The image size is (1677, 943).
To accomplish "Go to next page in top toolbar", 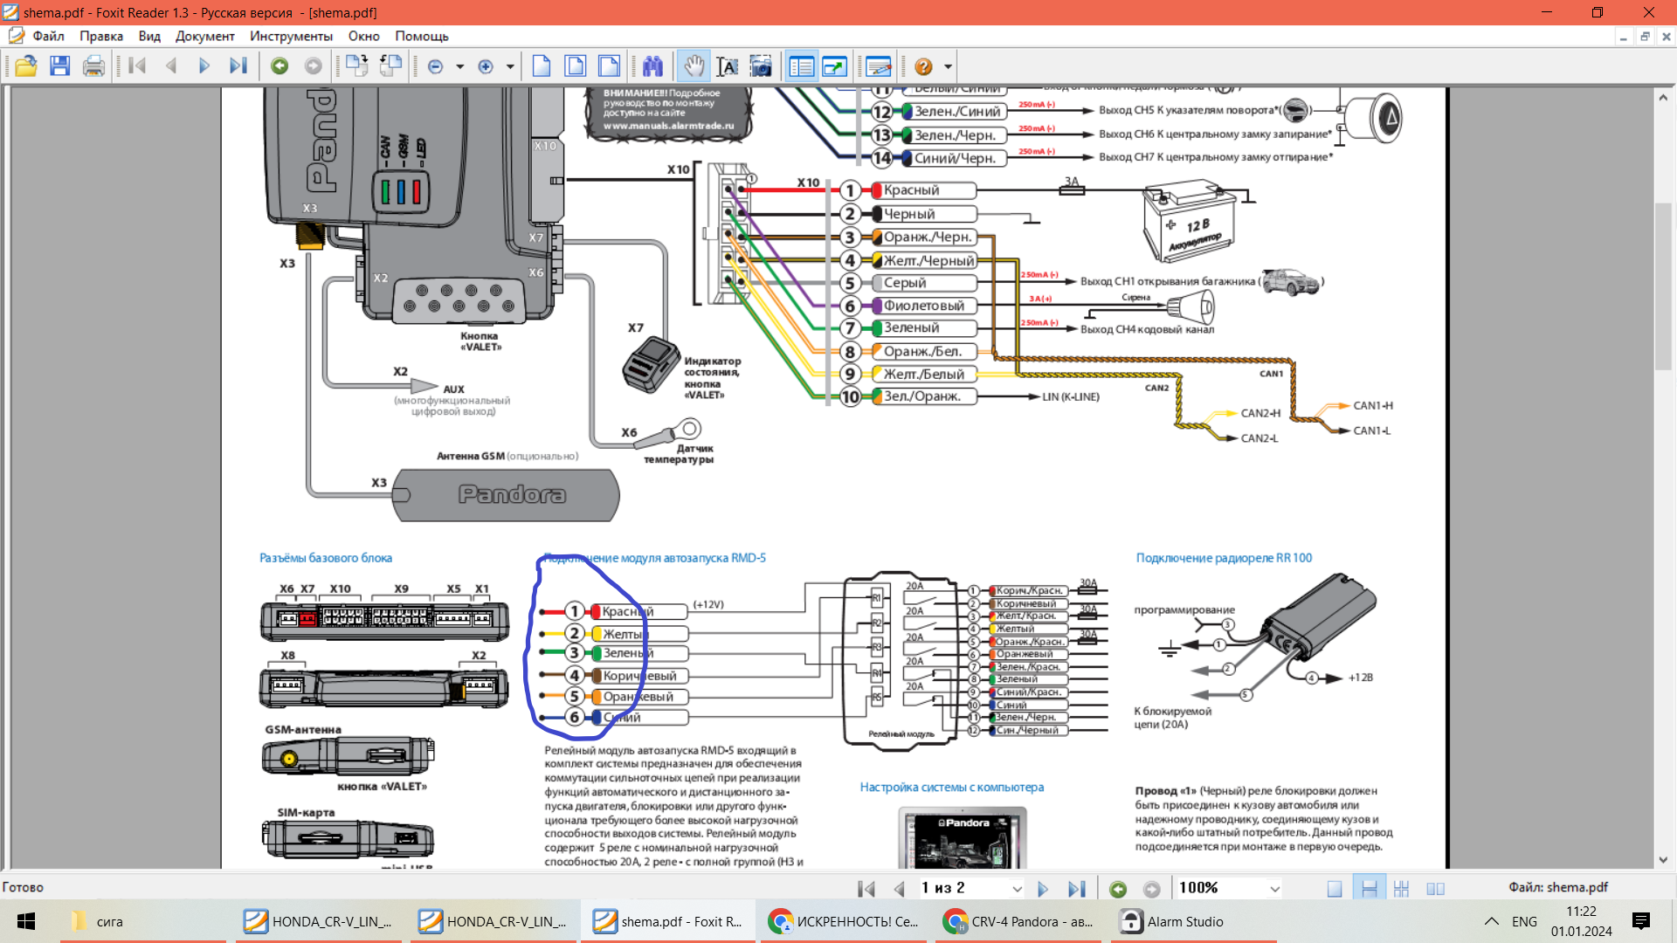I will pos(204,66).
